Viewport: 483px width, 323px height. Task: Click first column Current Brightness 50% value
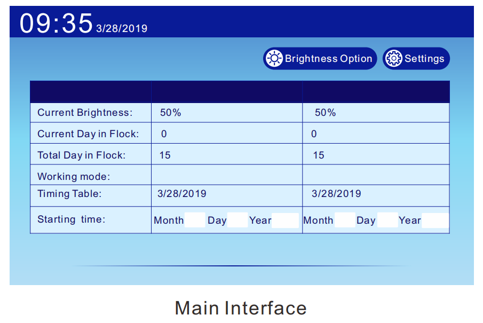[x=170, y=113]
